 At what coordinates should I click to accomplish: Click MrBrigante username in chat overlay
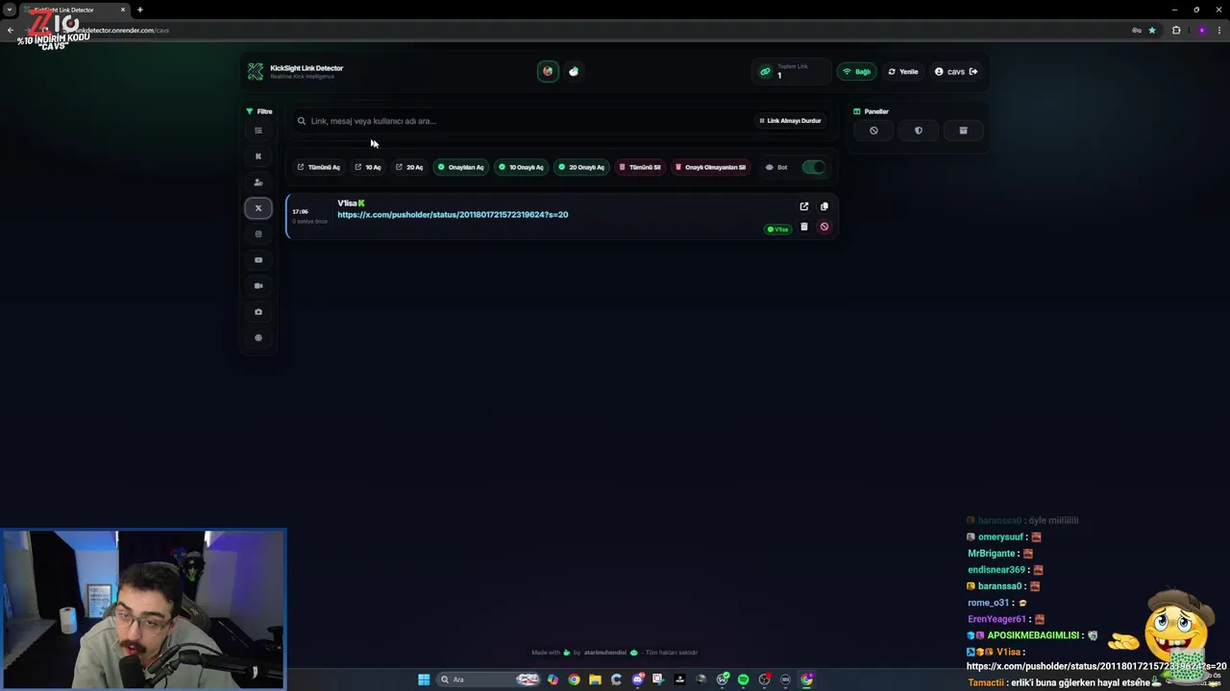point(992,554)
